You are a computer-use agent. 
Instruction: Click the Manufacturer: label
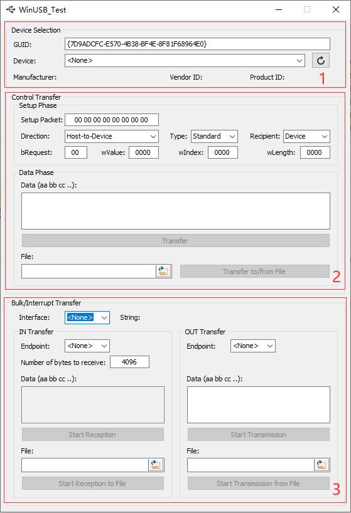pyautogui.click(x=35, y=77)
